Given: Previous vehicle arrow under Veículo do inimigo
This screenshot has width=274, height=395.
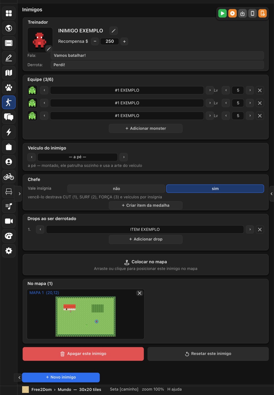Looking at the screenshot, I should [32, 157].
